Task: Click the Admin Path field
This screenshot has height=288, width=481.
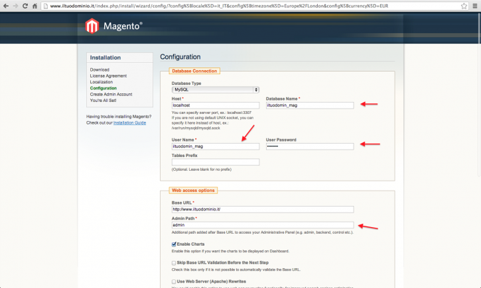Action: click(263, 225)
